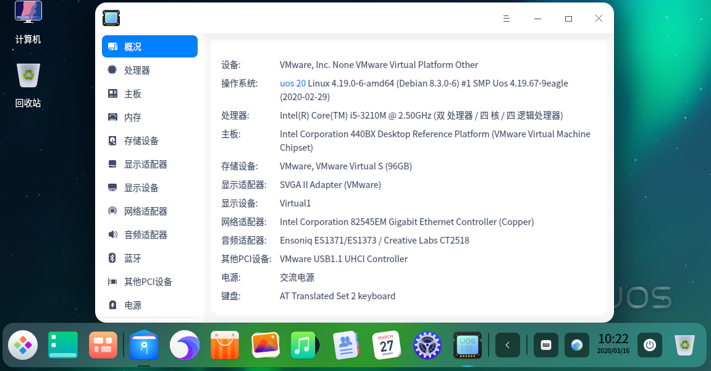Open the power shutdown button in dock

[650, 345]
